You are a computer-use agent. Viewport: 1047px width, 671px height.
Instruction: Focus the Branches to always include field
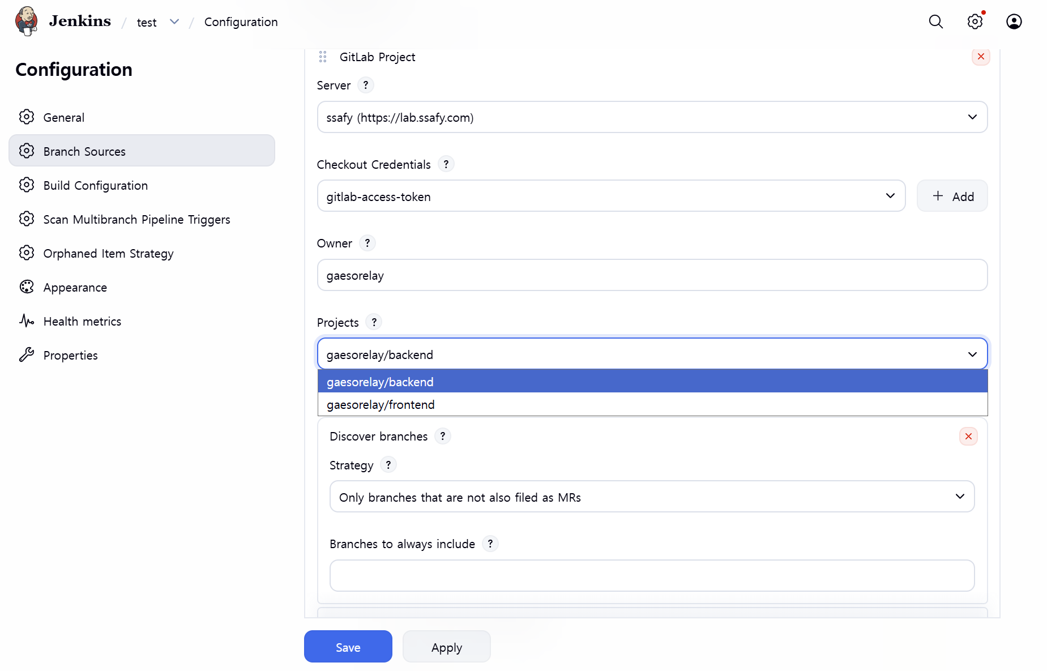[652, 576]
